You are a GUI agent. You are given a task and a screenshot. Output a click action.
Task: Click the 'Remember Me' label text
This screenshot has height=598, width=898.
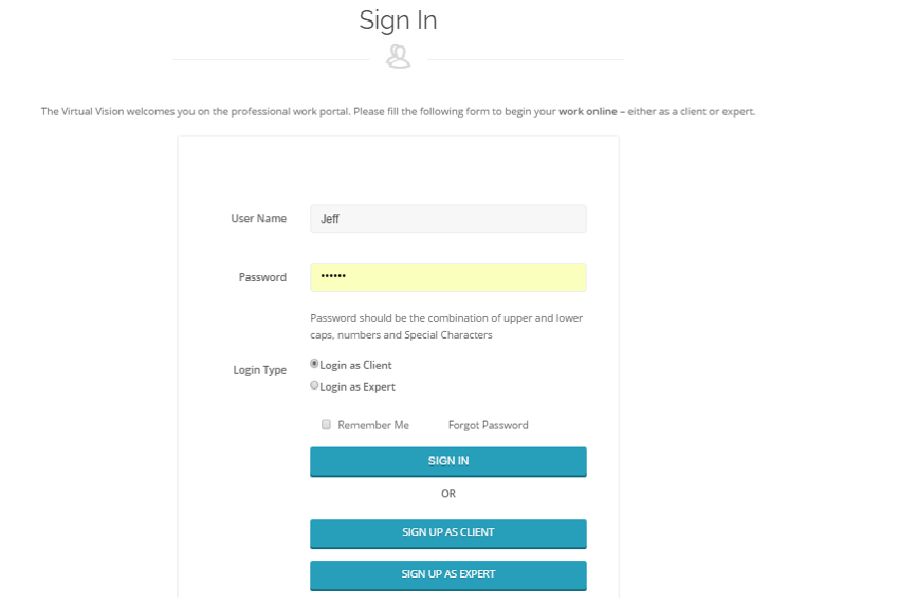[x=373, y=425]
